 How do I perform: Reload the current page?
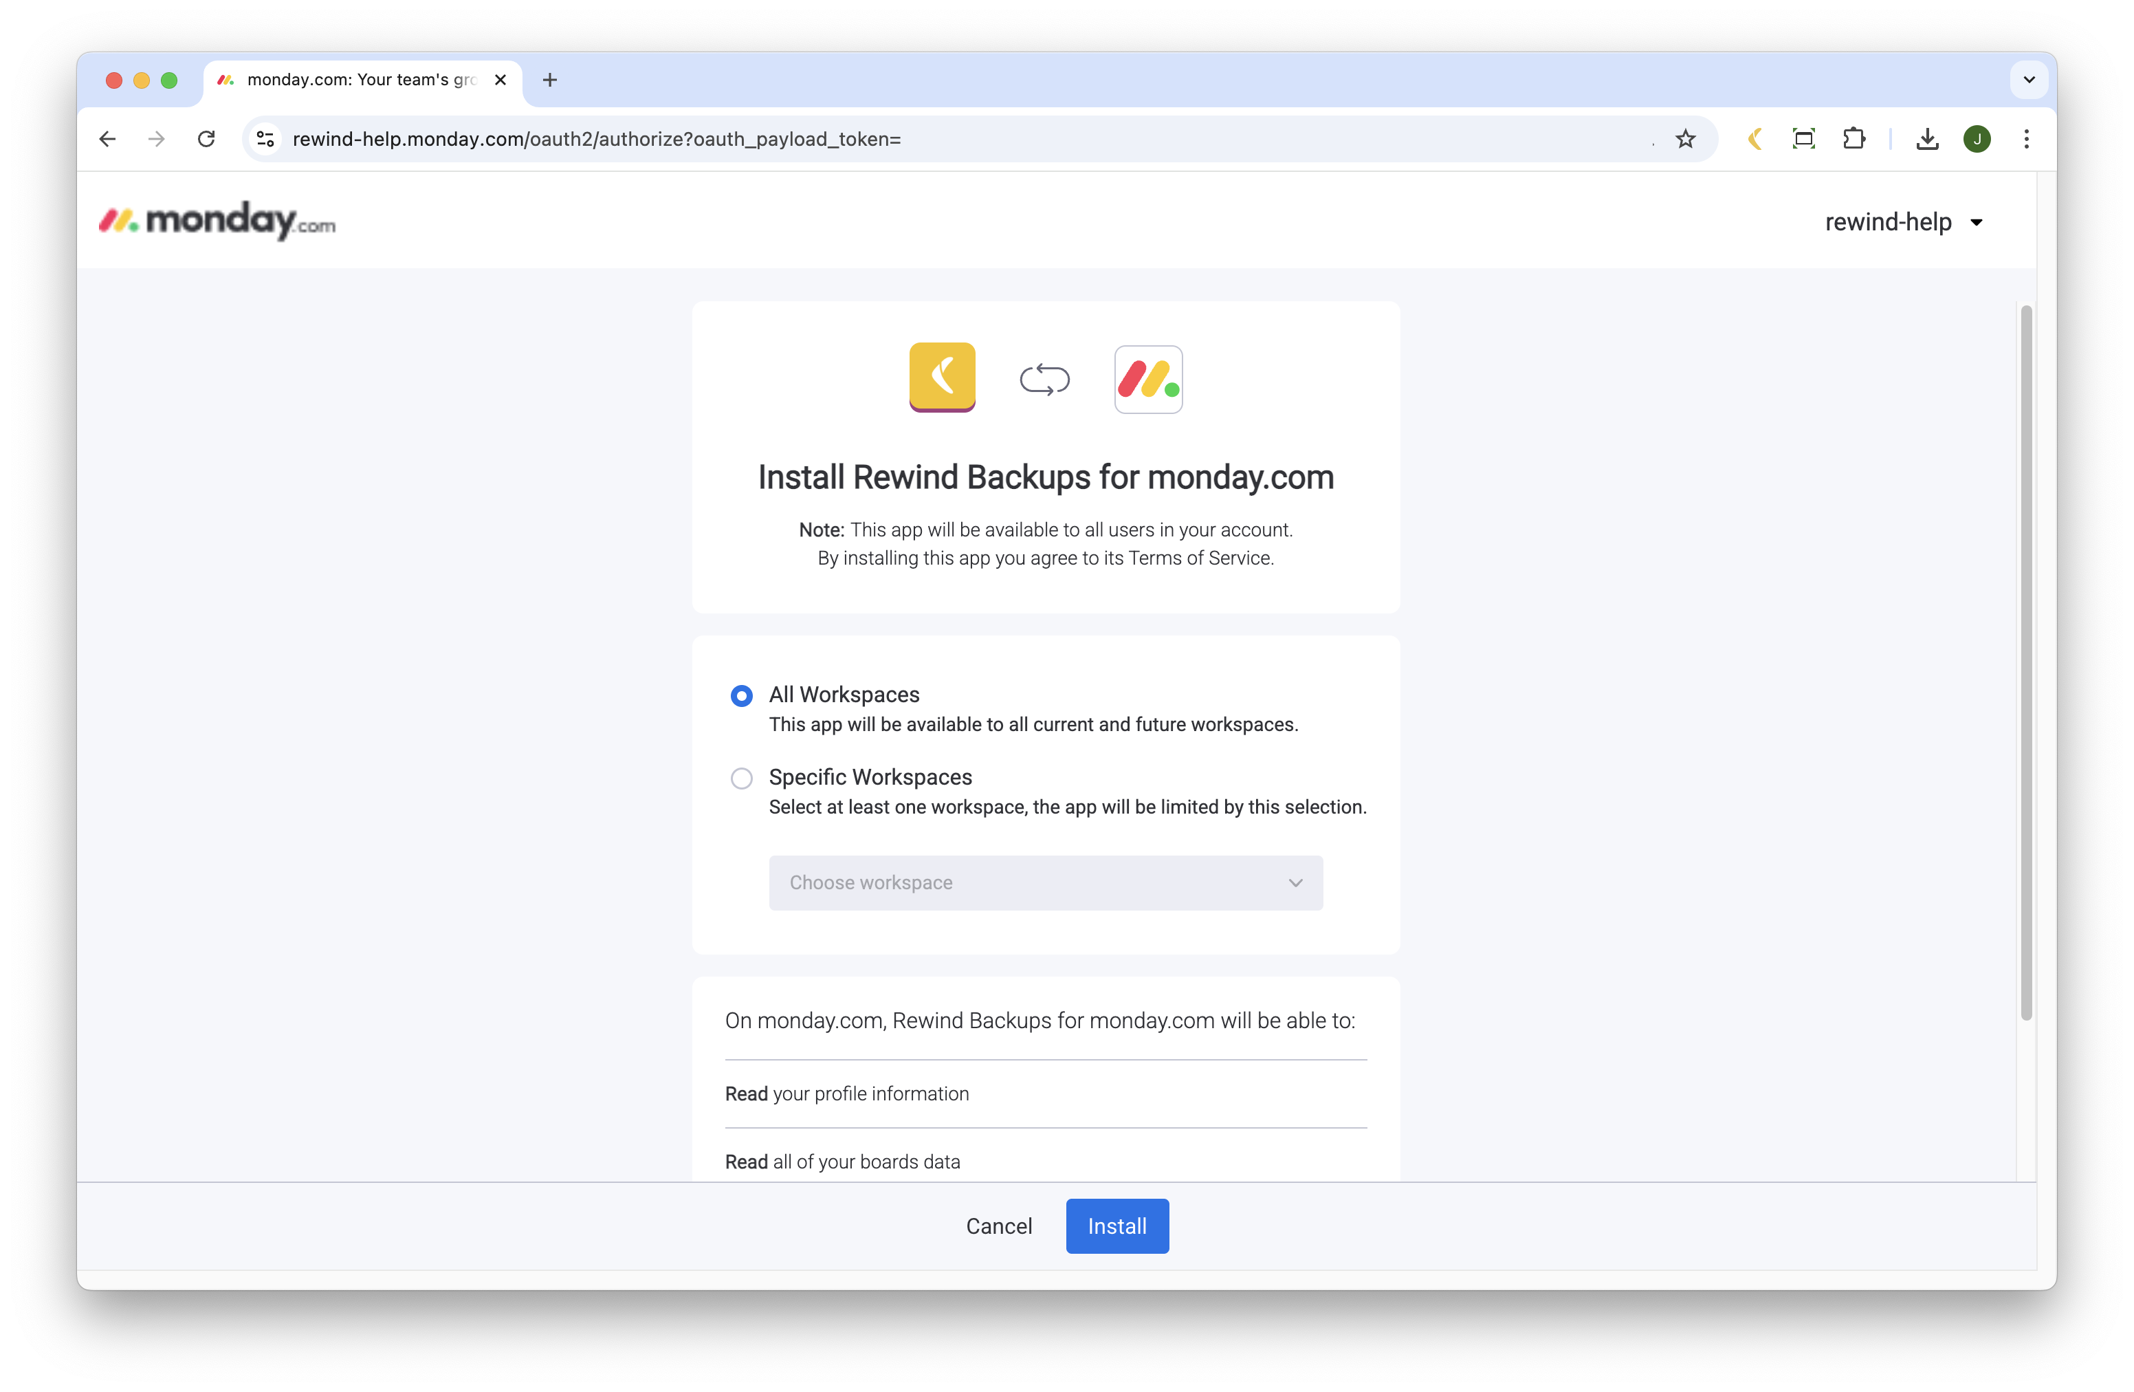tap(206, 139)
